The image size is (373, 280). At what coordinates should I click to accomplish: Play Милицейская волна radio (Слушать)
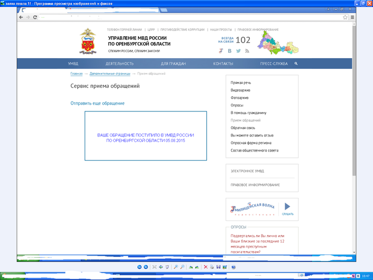click(x=288, y=209)
